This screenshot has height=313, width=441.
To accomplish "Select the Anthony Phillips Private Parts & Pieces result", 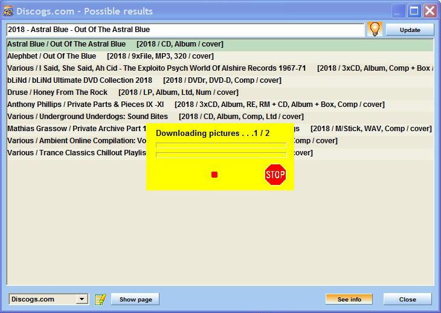I will pyautogui.click(x=220, y=105).
